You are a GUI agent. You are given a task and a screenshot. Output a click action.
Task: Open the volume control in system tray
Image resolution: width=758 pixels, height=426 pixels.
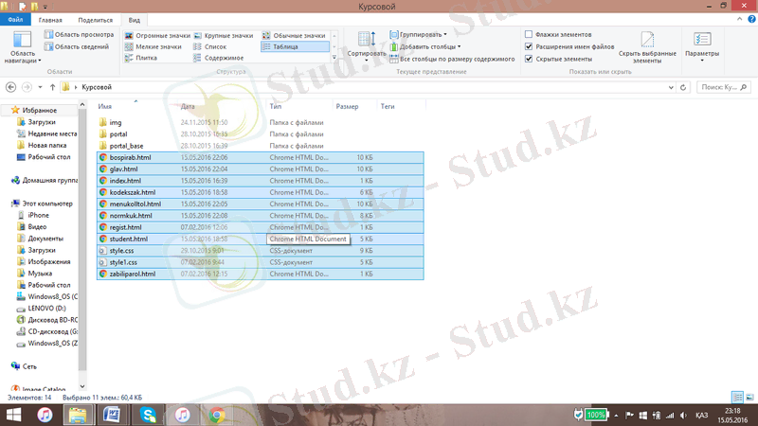pyautogui.click(x=682, y=416)
